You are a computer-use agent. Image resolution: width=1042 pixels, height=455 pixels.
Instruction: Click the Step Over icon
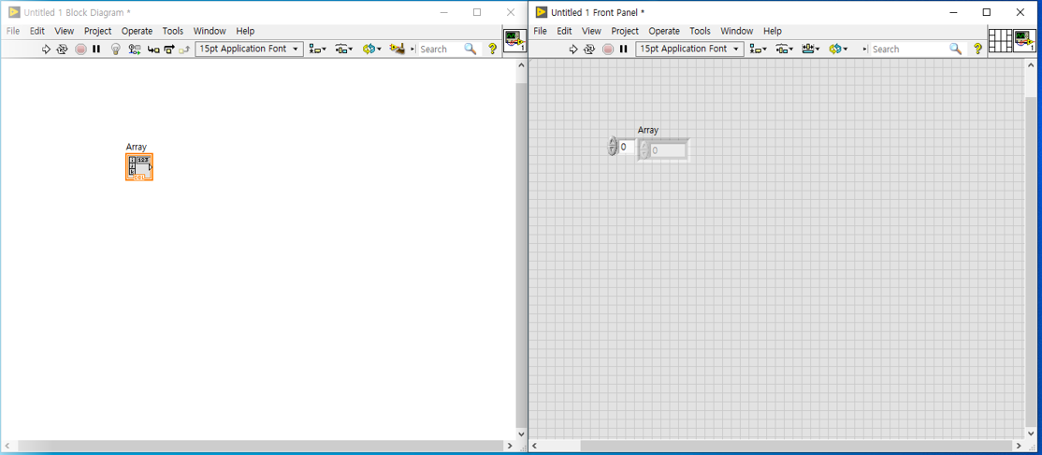point(168,50)
